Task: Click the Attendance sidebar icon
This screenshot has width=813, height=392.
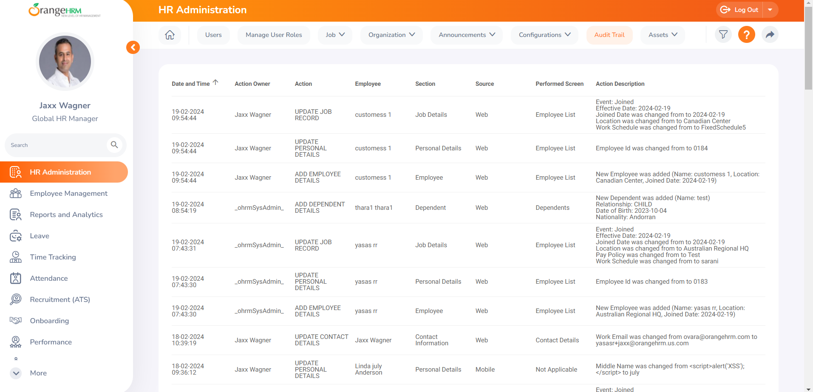Action: point(16,278)
